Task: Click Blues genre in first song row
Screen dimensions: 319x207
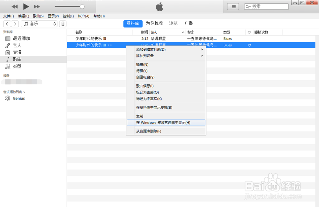Action: (x=227, y=39)
